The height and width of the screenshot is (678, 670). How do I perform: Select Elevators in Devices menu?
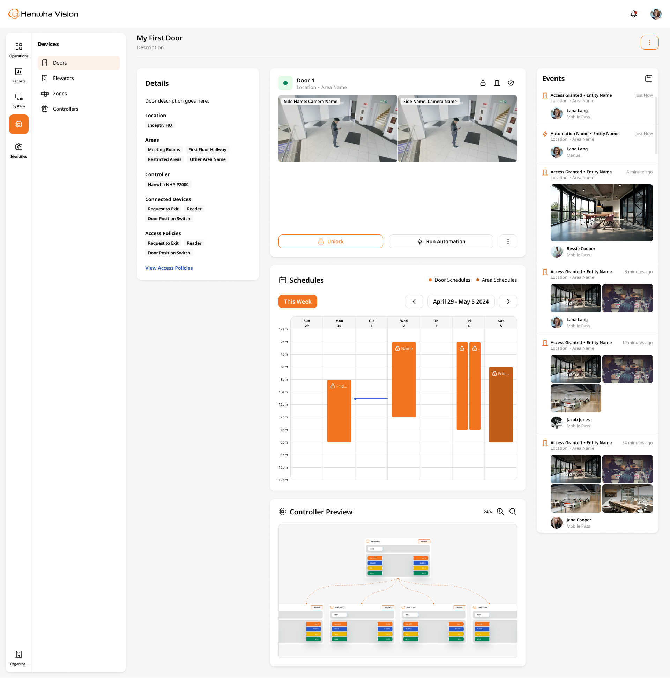point(79,78)
